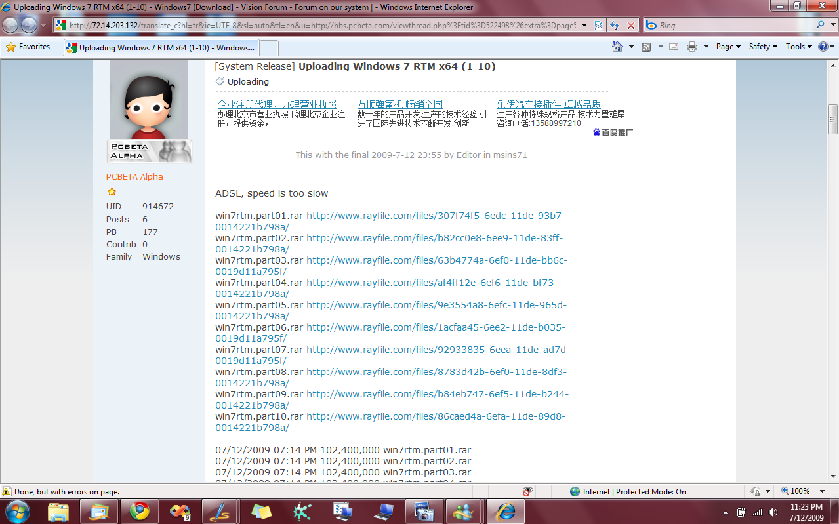
Task: Click the Read Mail envelope icon
Action: 673,47
